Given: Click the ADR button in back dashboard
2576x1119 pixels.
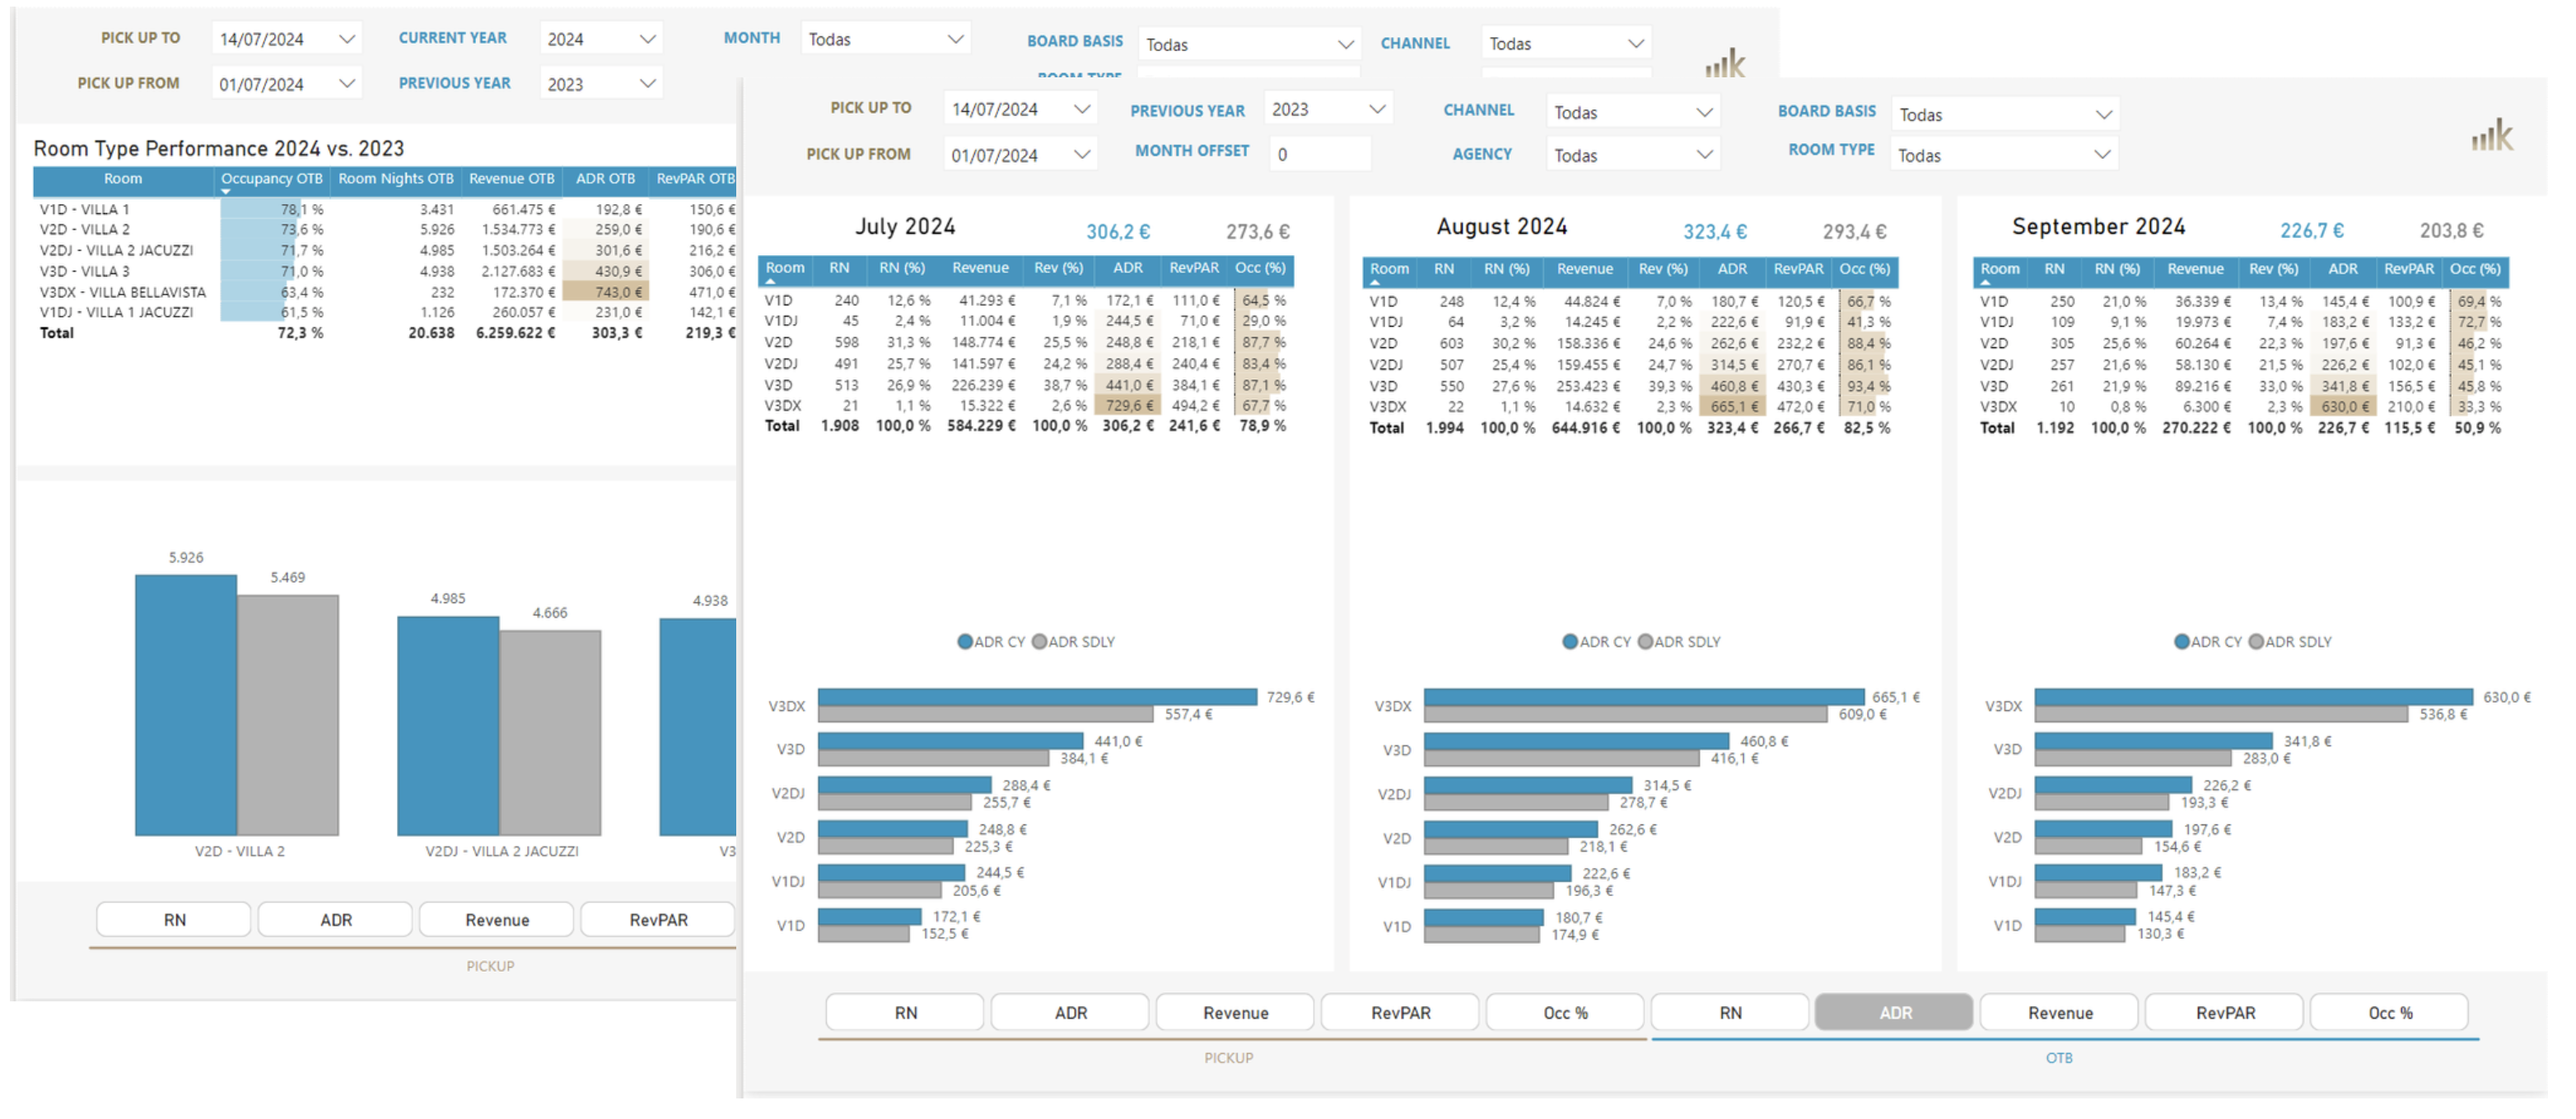Looking at the screenshot, I should click(x=335, y=919).
